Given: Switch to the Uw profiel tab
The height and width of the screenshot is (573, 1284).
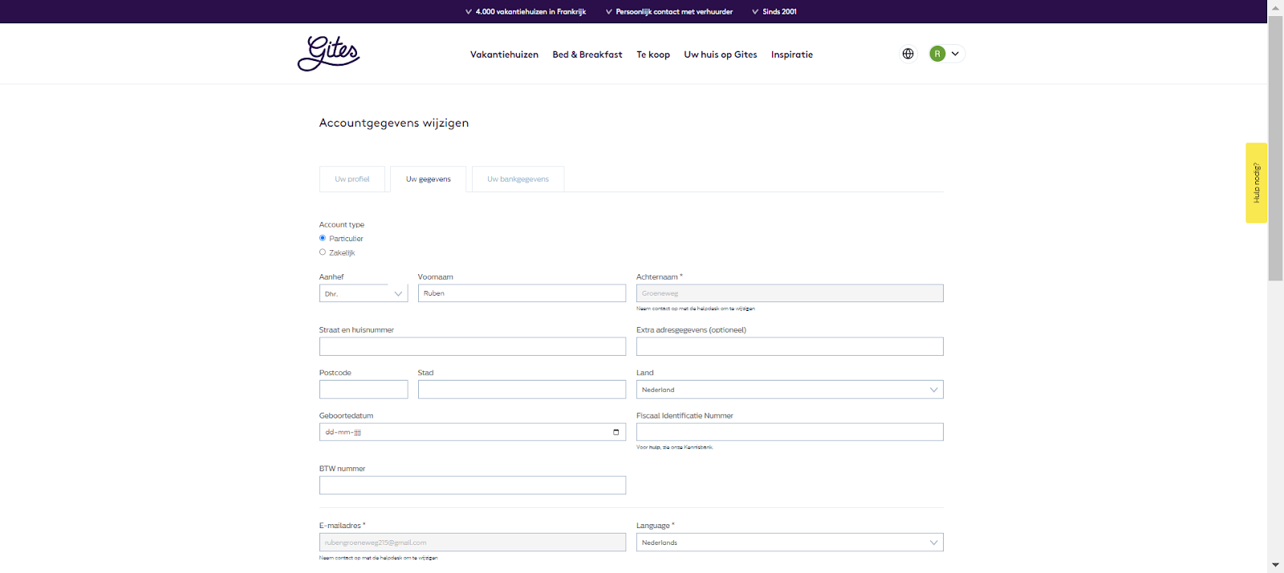Looking at the screenshot, I should tap(352, 180).
